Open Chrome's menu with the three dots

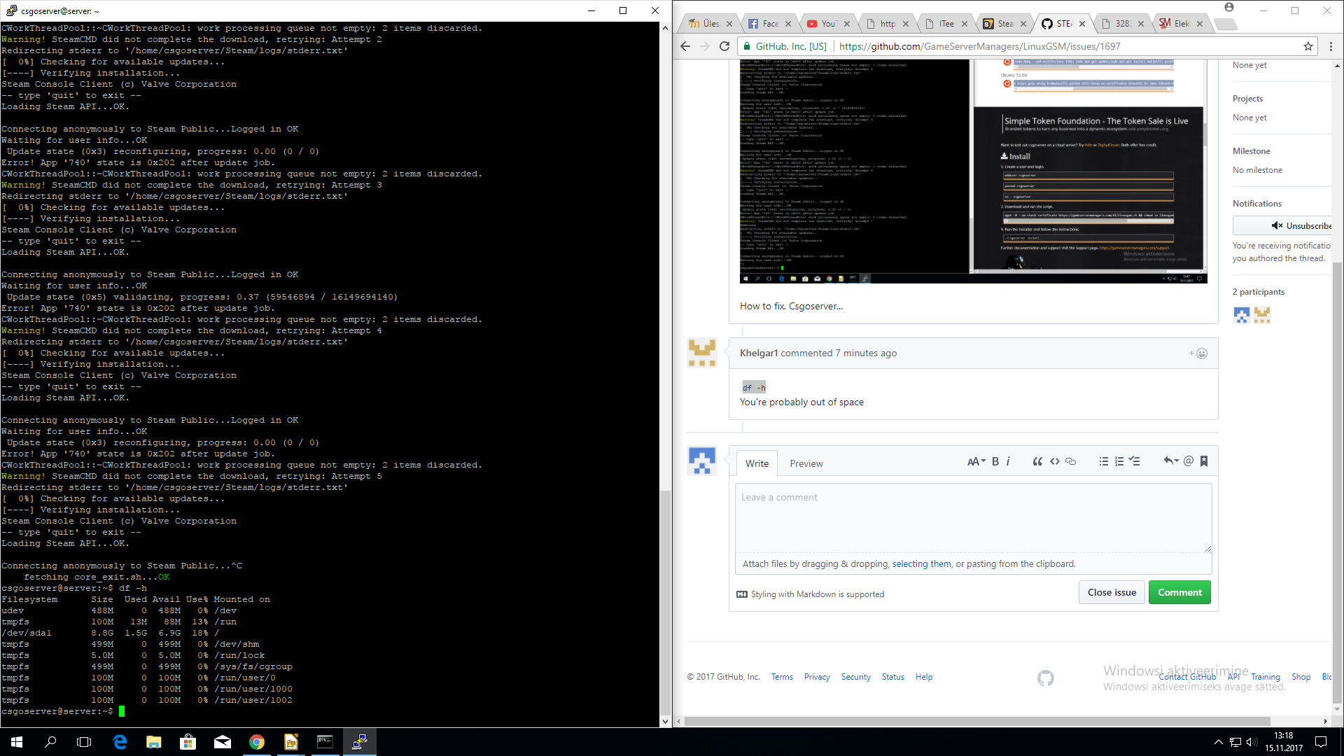click(x=1332, y=46)
